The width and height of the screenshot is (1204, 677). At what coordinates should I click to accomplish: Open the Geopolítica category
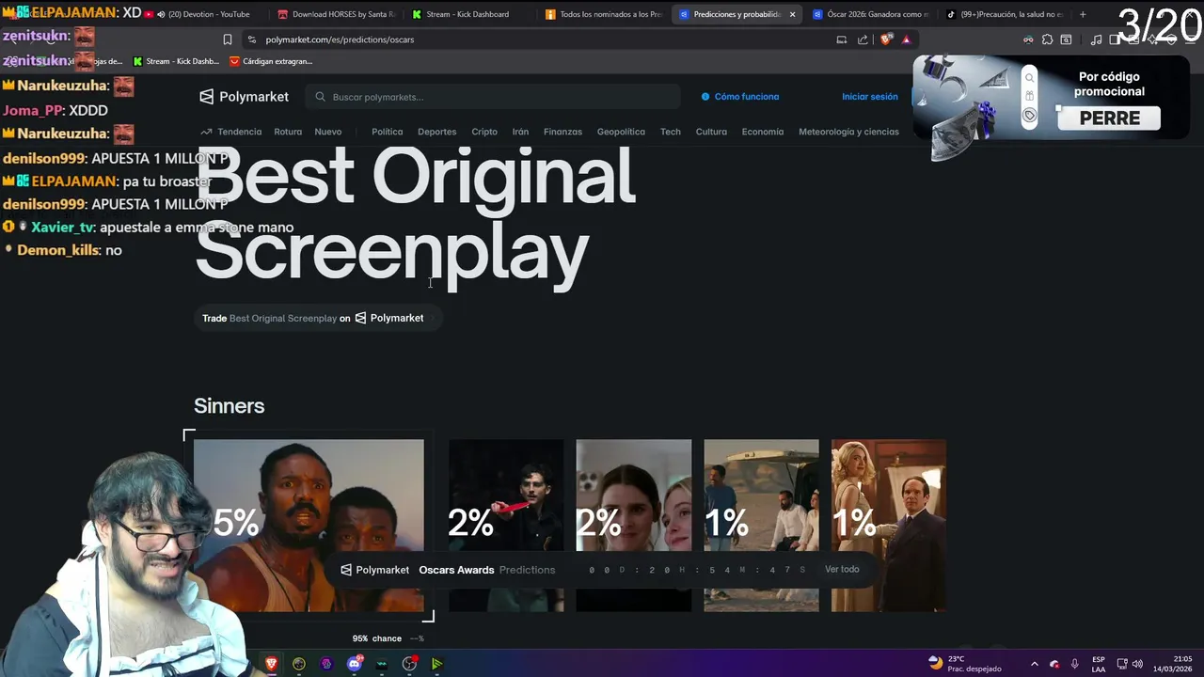[621, 132]
